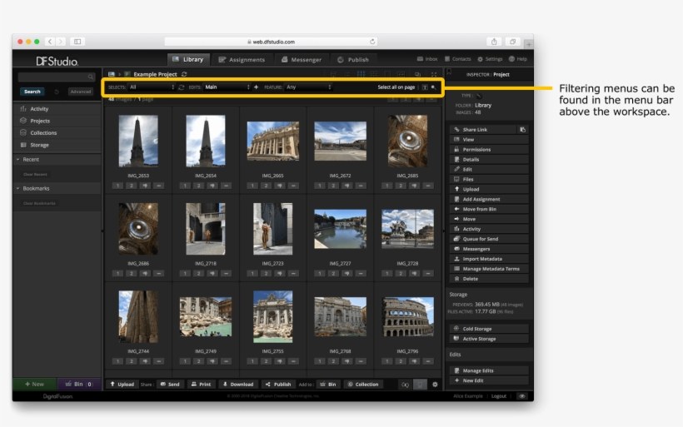
Task: Click the Manage Edits button
Action: click(x=489, y=371)
